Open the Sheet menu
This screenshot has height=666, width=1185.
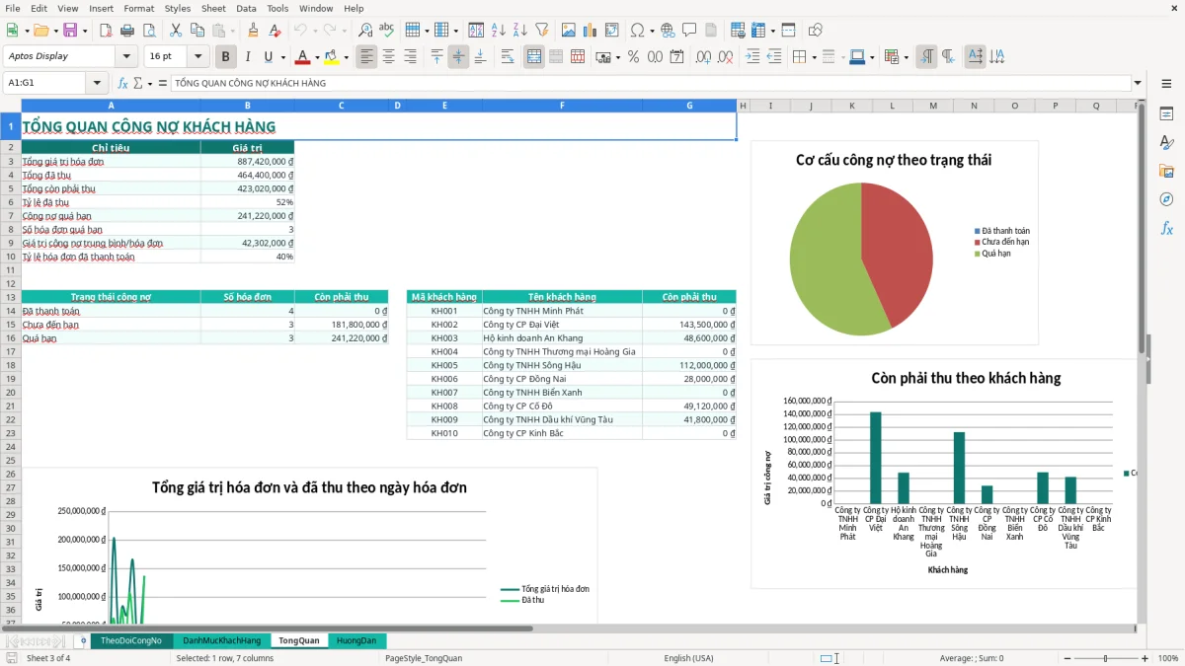click(x=213, y=8)
